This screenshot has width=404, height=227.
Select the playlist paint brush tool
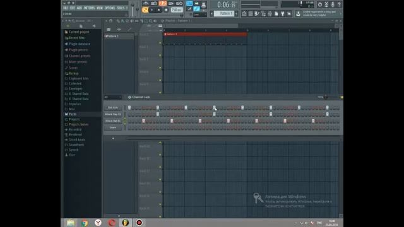[122, 21]
